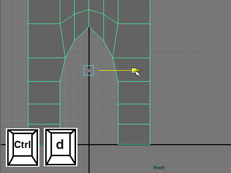The image size is (231, 173).
Task: Select the bottom face of right pillar
Action: pos(134,134)
